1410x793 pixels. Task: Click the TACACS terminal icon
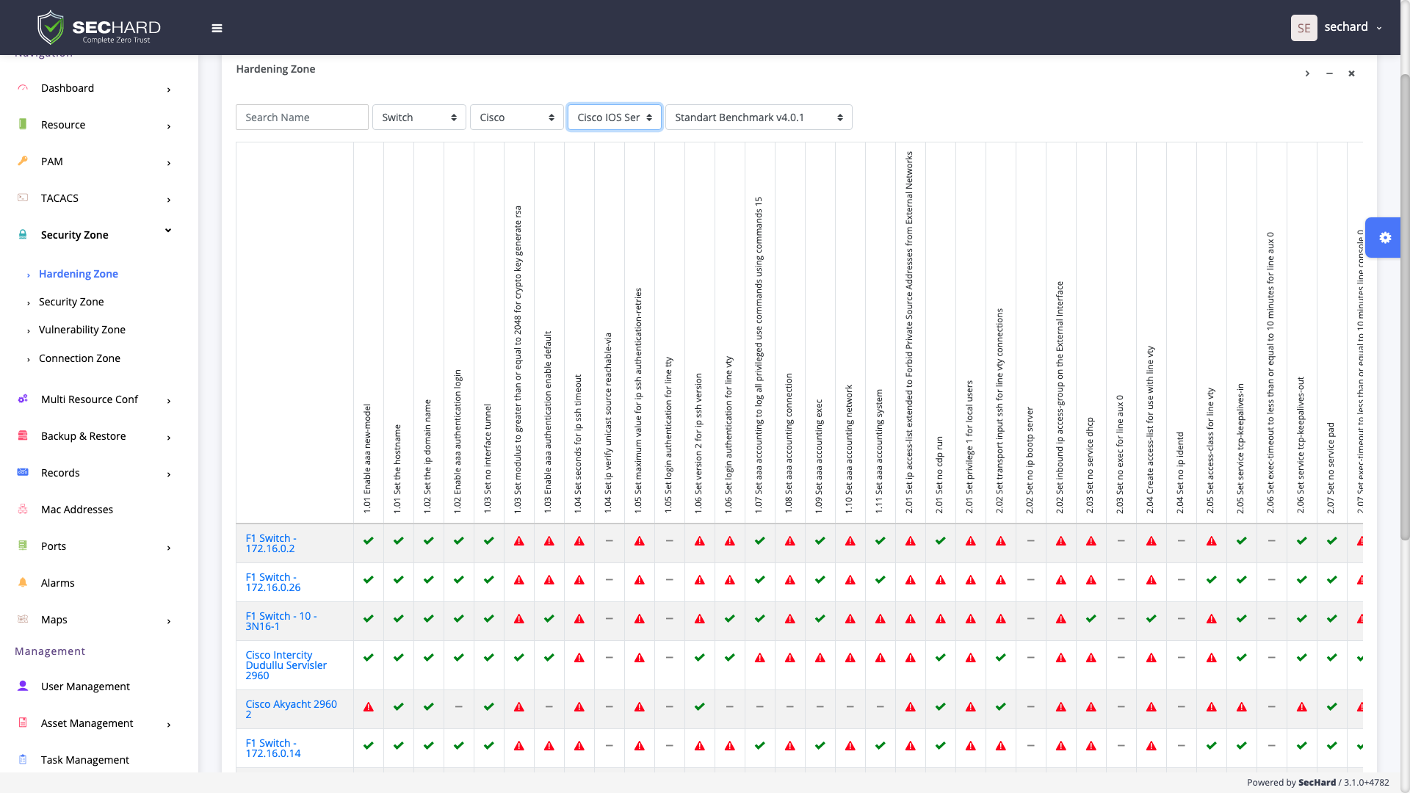pyautogui.click(x=23, y=198)
